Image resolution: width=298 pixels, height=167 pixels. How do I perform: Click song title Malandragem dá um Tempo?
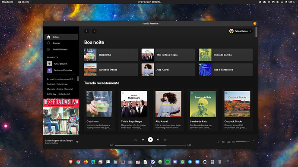click(x=59, y=140)
